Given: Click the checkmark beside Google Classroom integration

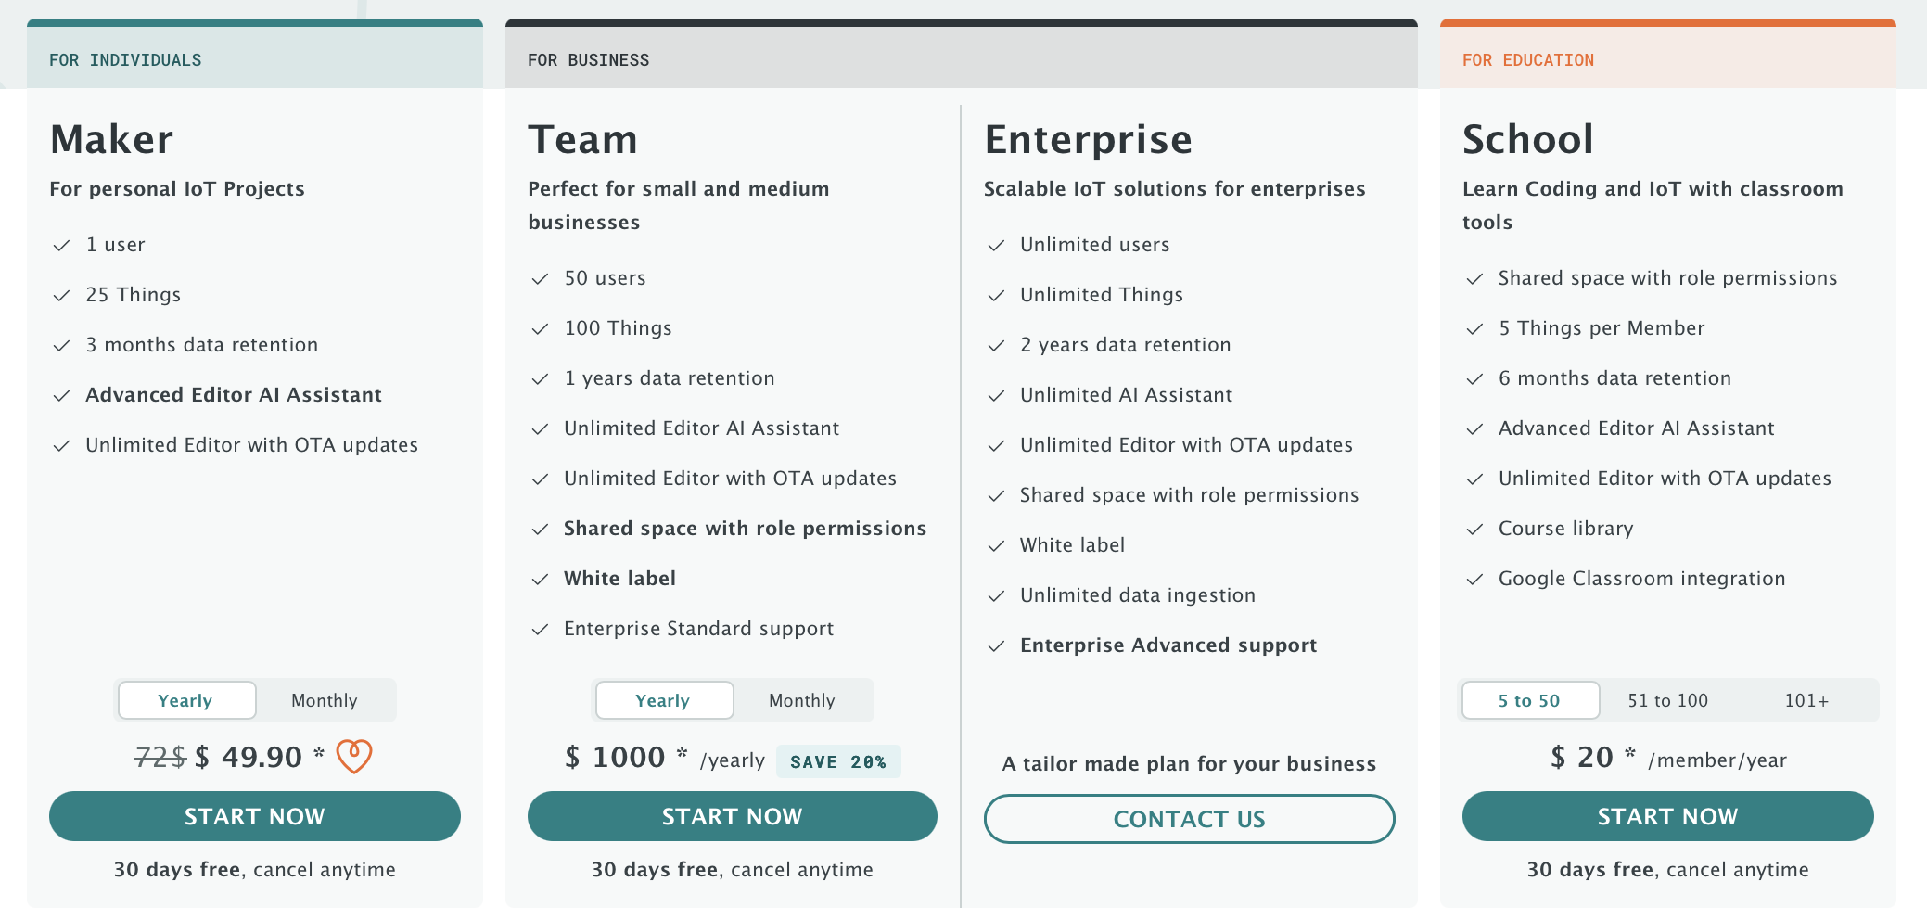Looking at the screenshot, I should pyautogui.click(x=1474, y=580).
